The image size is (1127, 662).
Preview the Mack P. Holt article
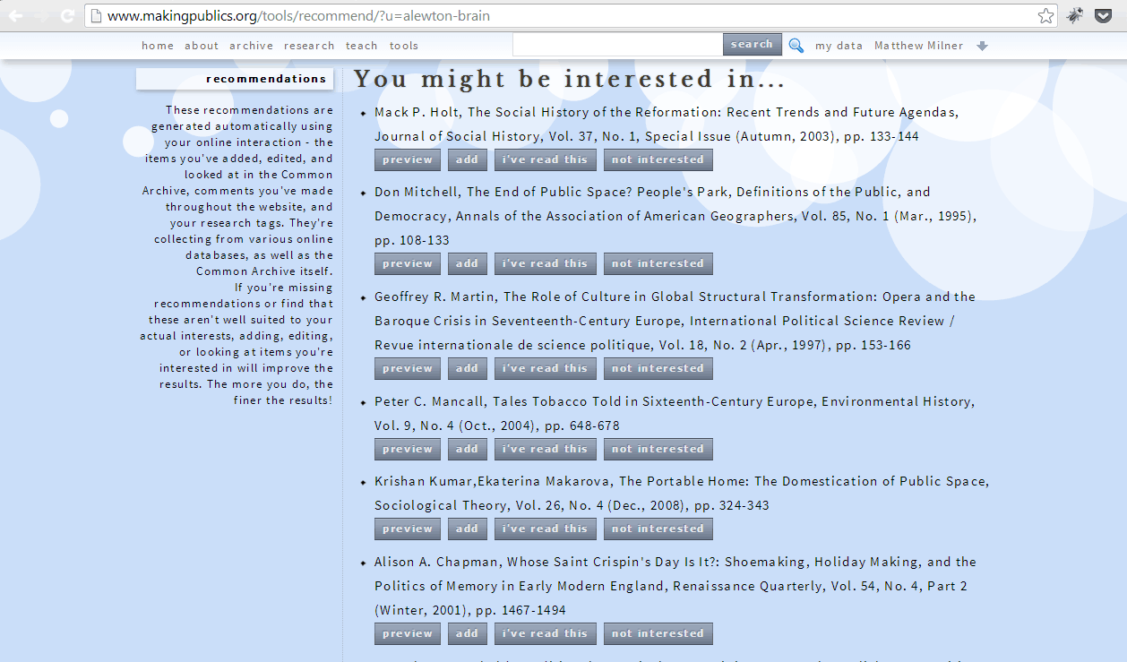408,159
